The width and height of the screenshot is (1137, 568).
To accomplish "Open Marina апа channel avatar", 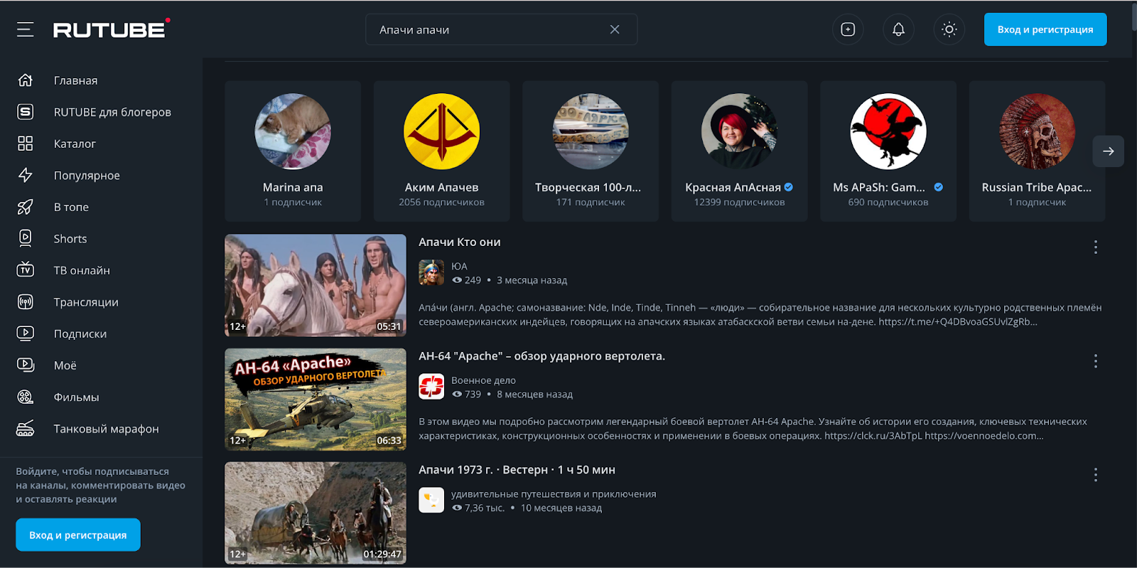I will (293, 132).
